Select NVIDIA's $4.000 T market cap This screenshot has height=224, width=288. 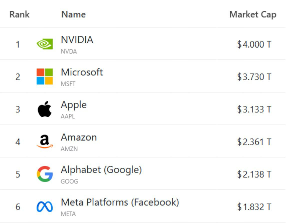(254, 44)
